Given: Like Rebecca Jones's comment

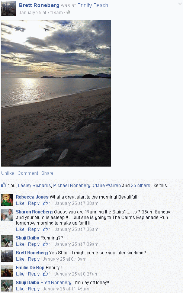Looking at the screenshot, I should 20,203.
